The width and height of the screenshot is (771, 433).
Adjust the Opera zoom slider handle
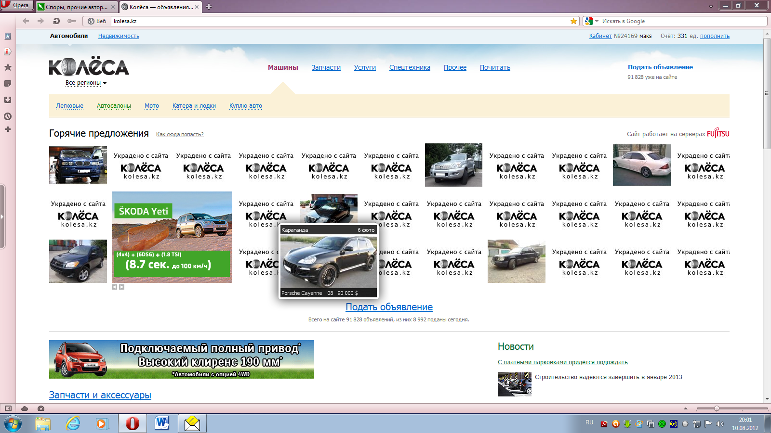[x=717, y=408]
